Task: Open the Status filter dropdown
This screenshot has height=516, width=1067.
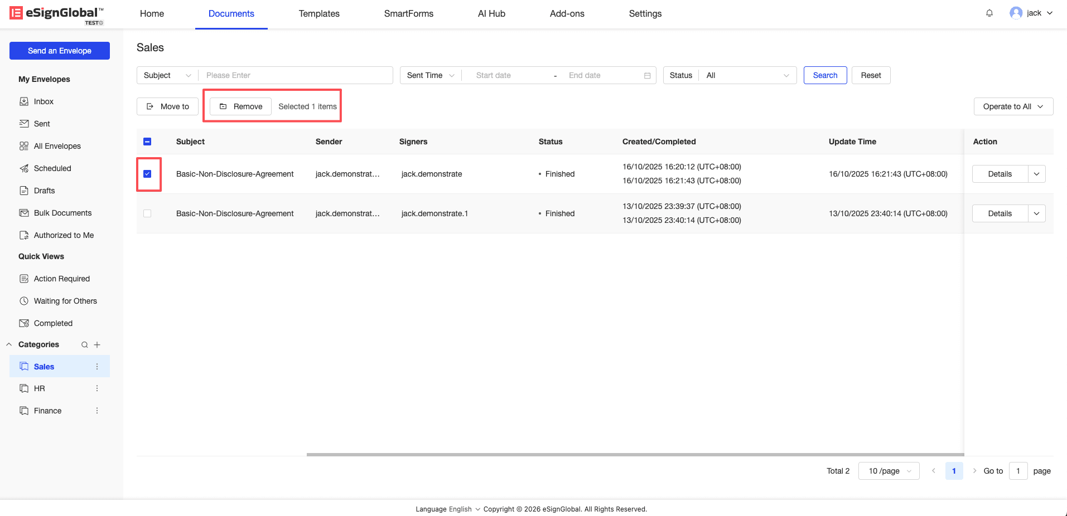Action: click(747, 75)
